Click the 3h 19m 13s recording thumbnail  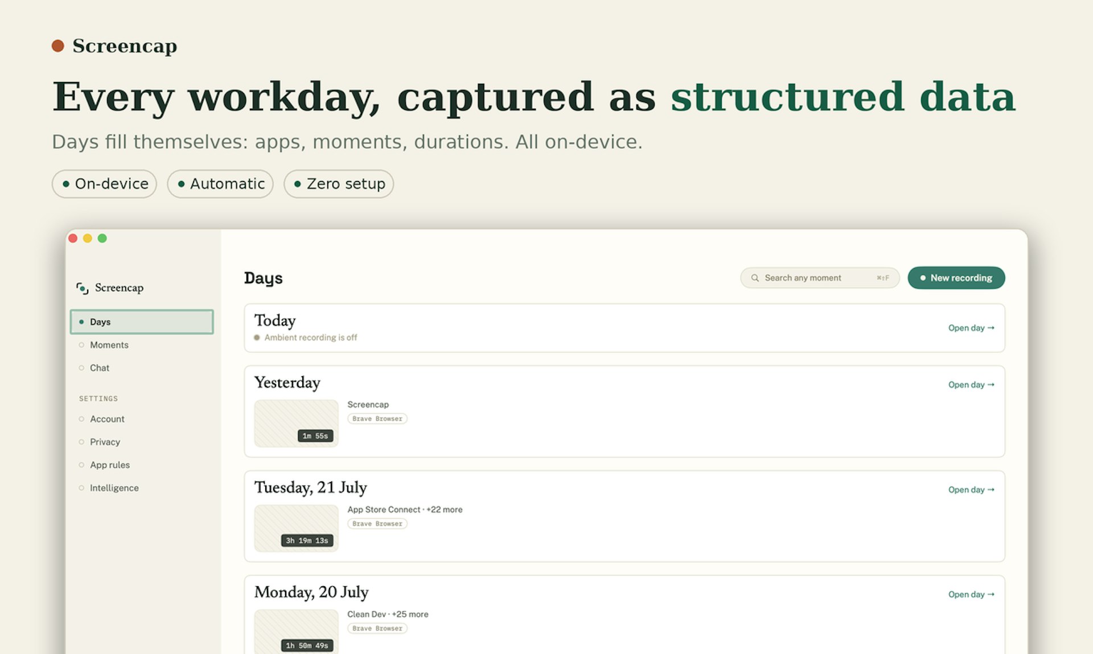296,528
